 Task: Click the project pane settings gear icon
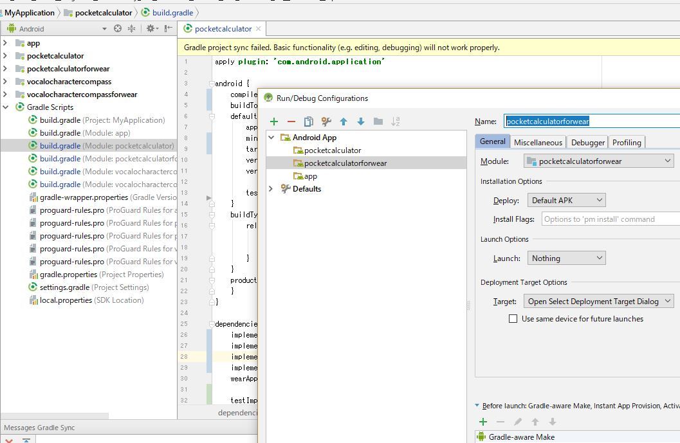[x=151, y=28]
